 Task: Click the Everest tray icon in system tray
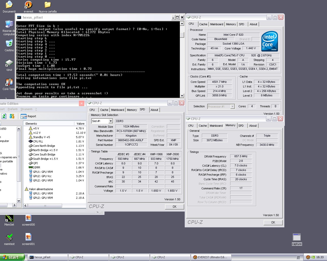308,257
